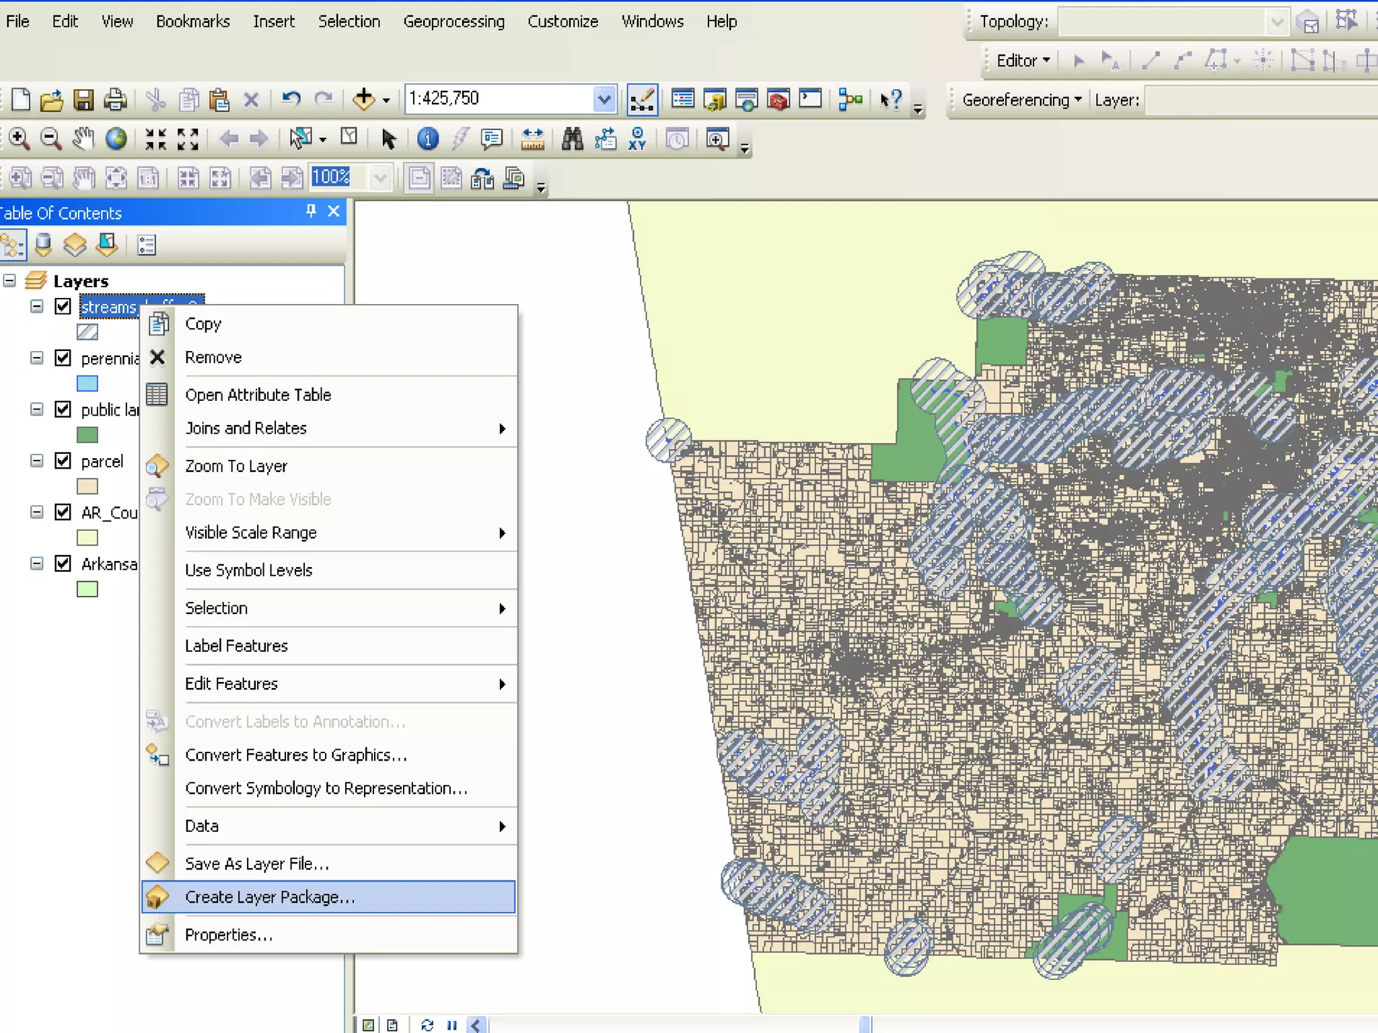Select the Identify tool icon
Viewport: 1378px width, 1033px height.
click(x=428, y=139)
